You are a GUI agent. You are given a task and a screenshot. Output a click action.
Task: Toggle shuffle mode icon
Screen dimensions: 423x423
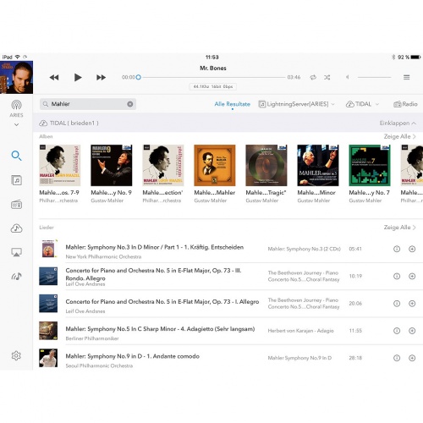tap(327, 77)
